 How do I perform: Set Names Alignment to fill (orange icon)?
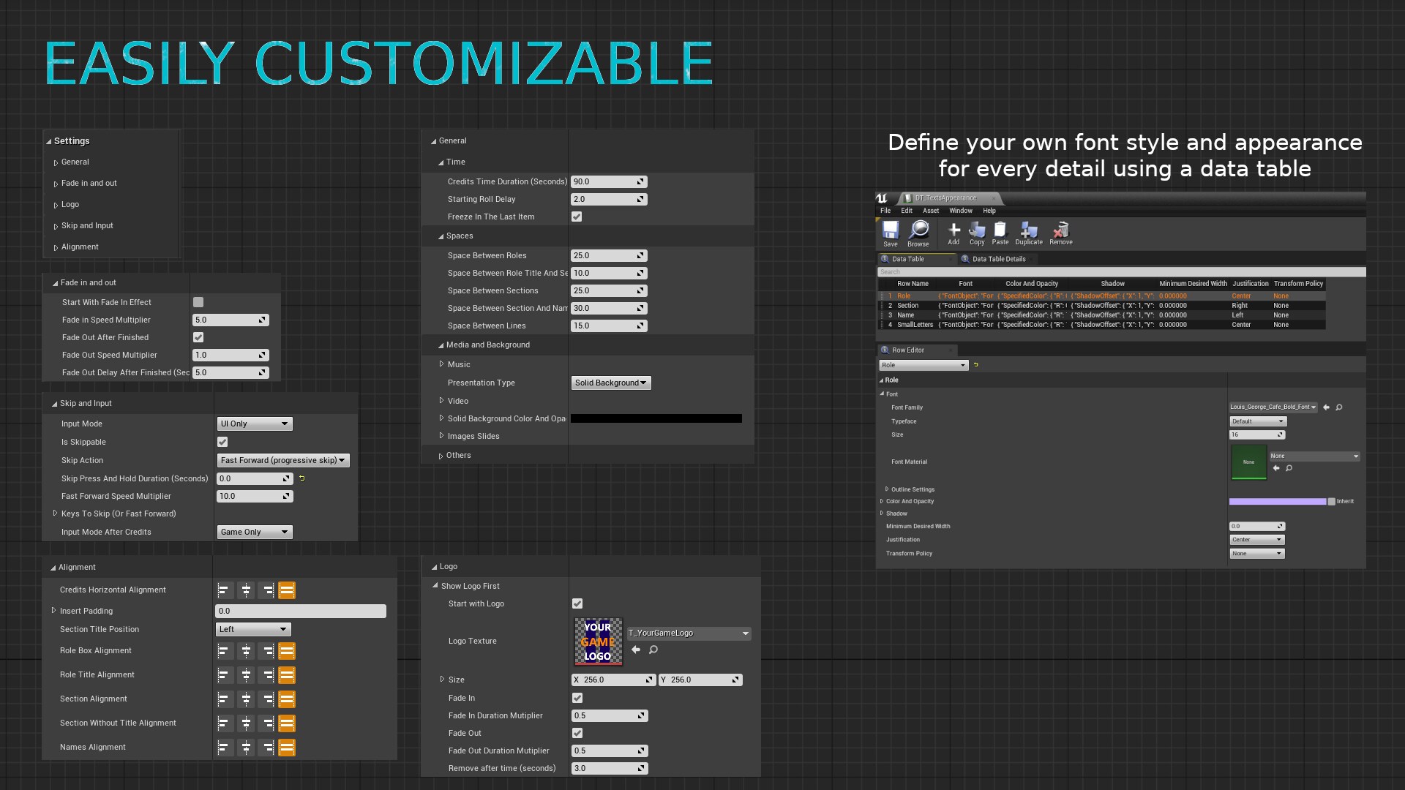tap(287, 747)
